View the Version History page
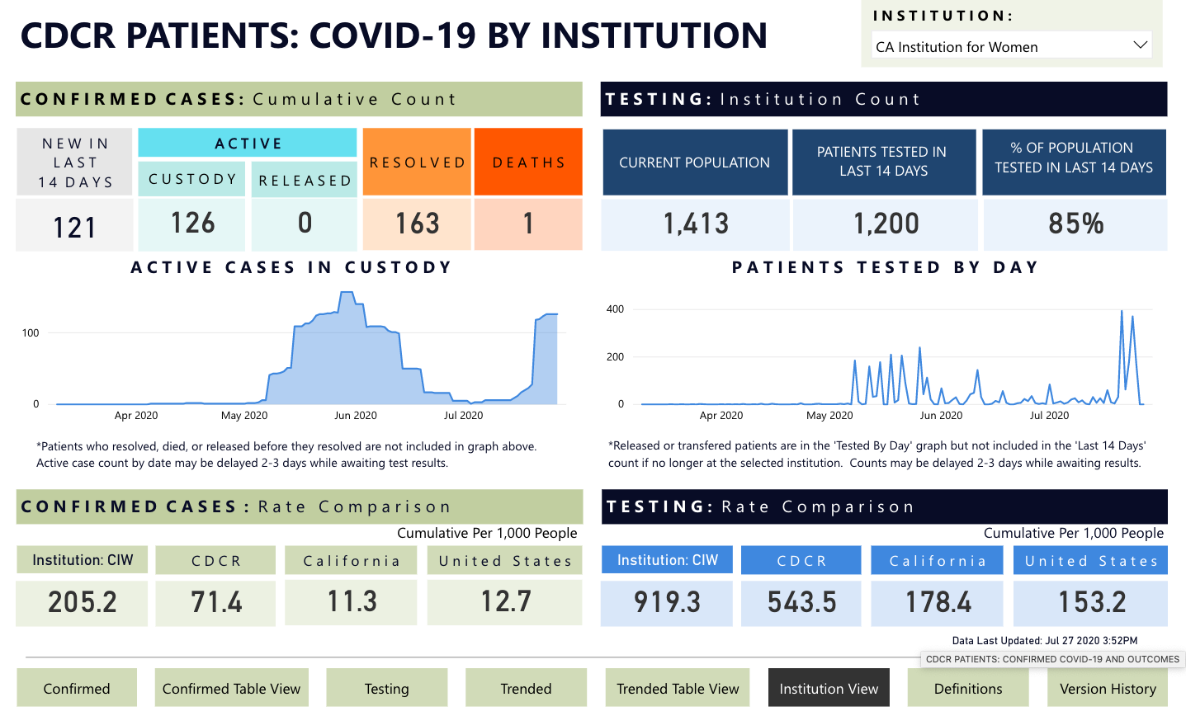Screen dimensions: 1186x716 (x=1108, y=688)
